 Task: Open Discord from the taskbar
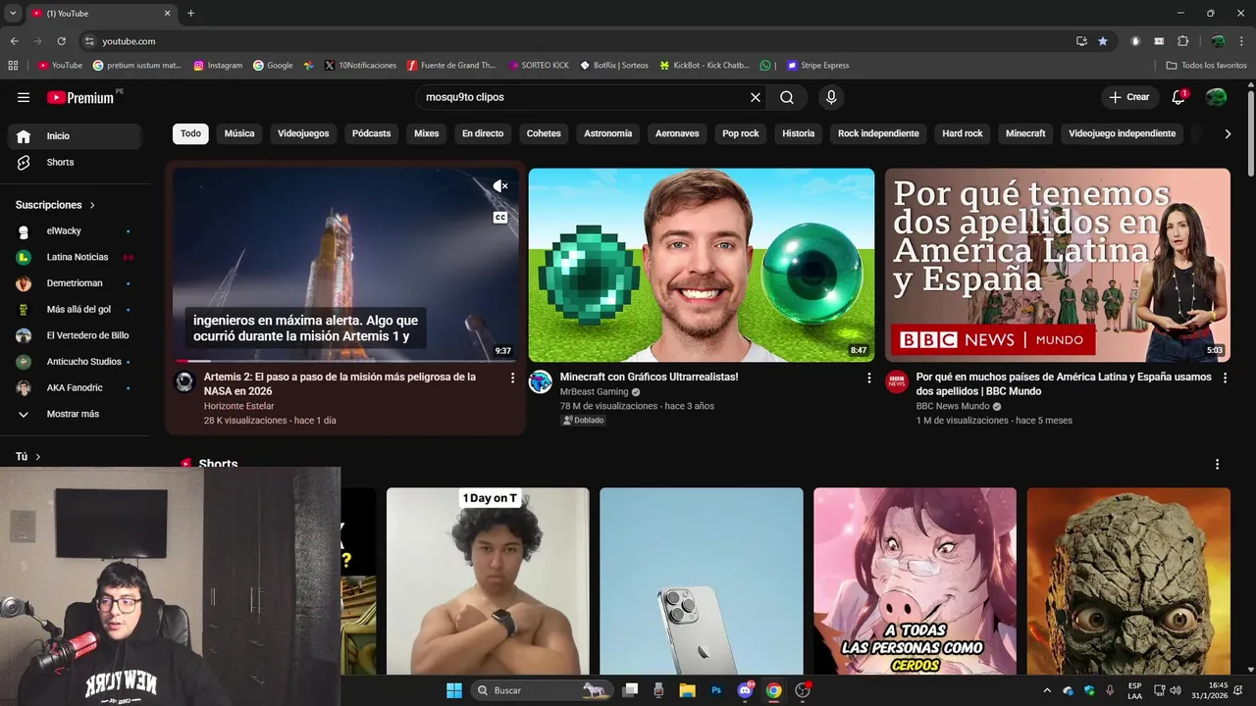coord(745,690)
